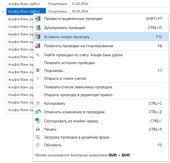Click the 'Подсказка...' help icon
Viewport: 170px width, 163px height.
(x=38, y=71)
